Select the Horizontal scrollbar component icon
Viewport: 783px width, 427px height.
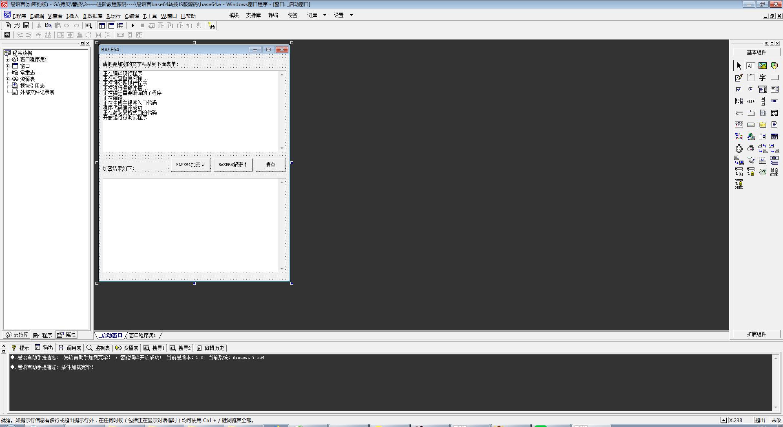coord(751,101)
